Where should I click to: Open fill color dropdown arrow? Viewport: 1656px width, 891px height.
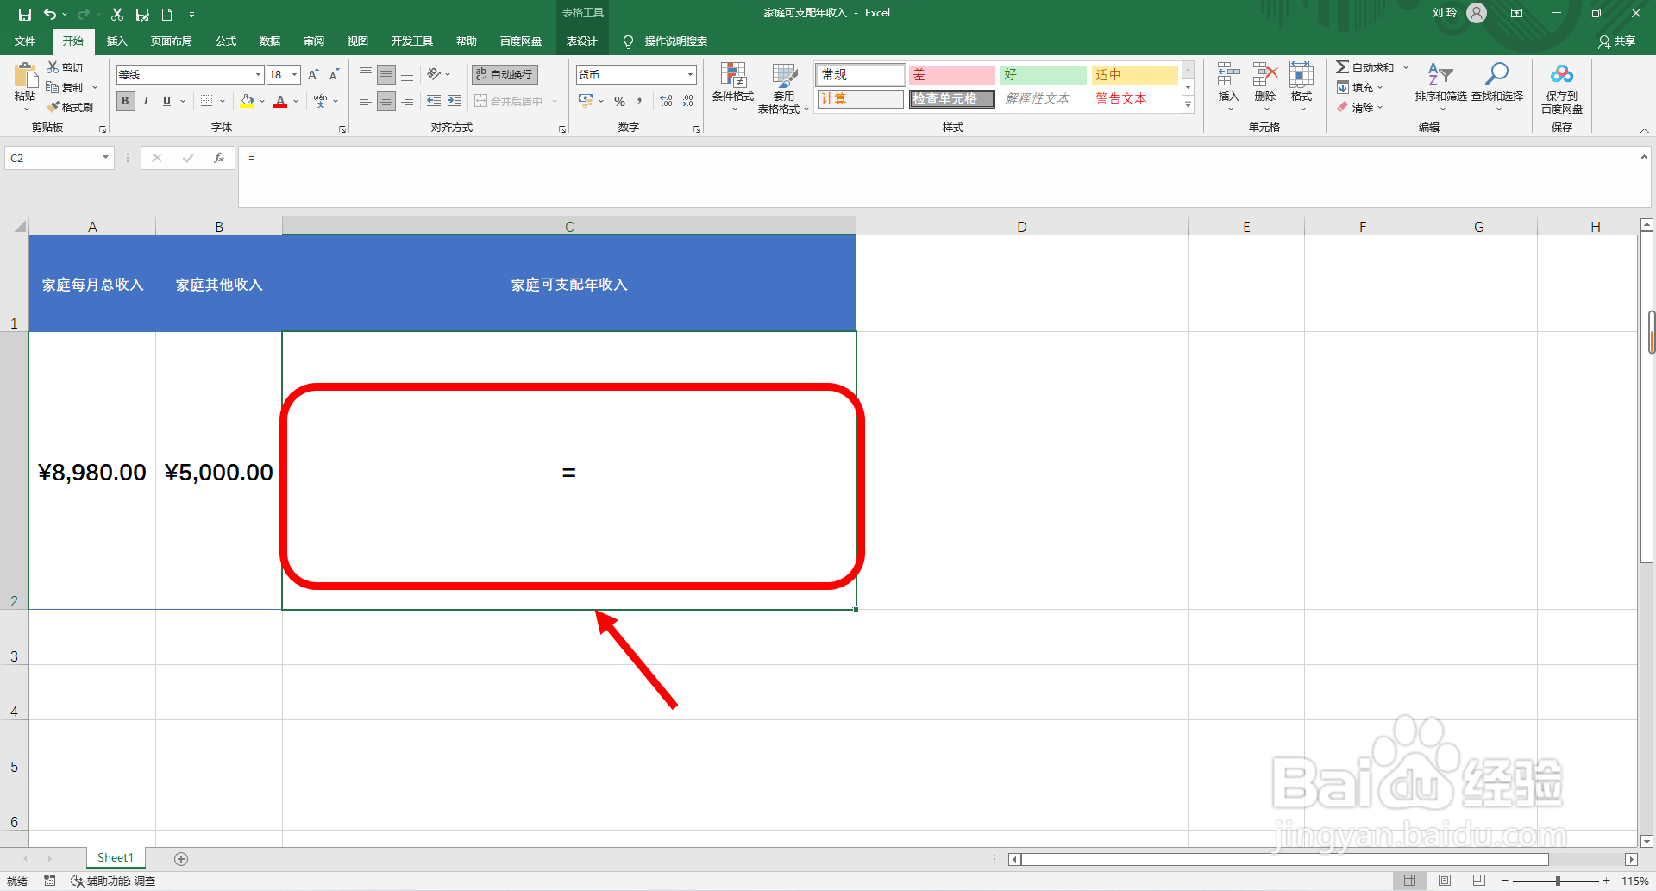[262, 101]
